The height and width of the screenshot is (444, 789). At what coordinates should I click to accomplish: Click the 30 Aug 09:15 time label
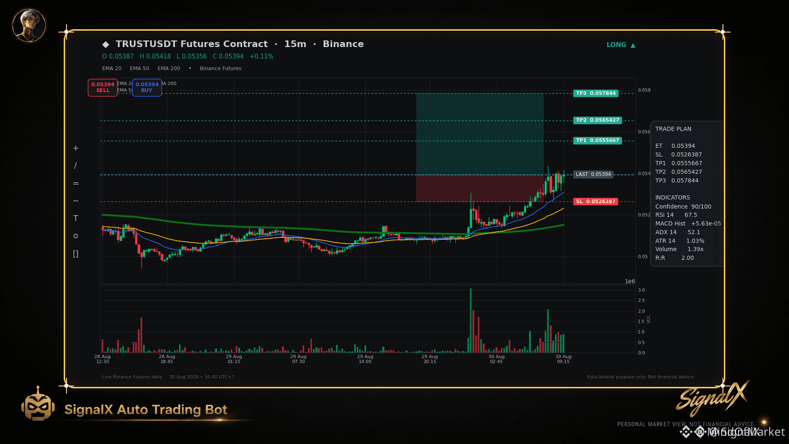tap(563, 359)
